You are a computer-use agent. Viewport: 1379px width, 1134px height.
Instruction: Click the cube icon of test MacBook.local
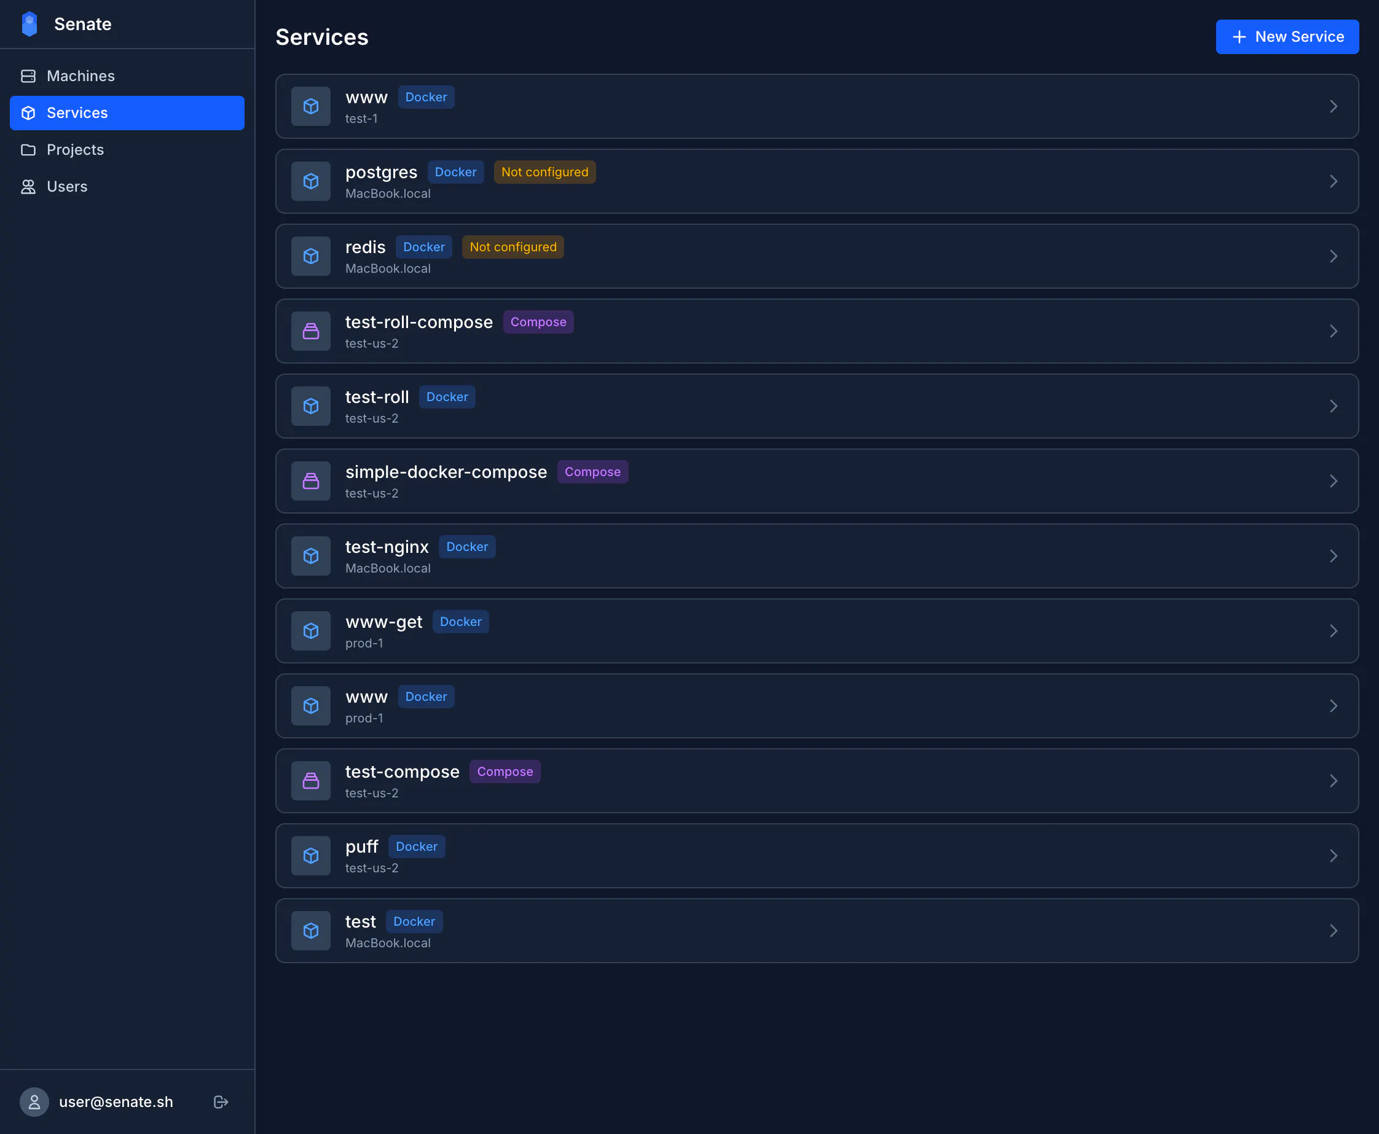pos(311,930)
